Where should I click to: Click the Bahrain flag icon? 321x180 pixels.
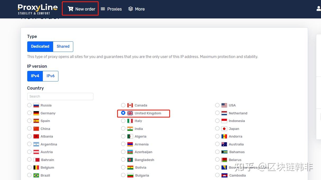point(37,160)
